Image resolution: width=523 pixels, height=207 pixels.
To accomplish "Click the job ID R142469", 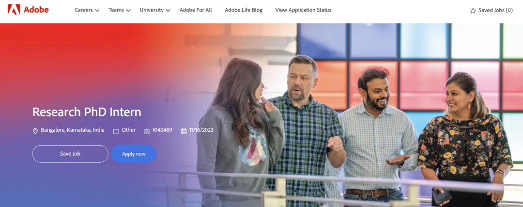I will pos(162,130).
